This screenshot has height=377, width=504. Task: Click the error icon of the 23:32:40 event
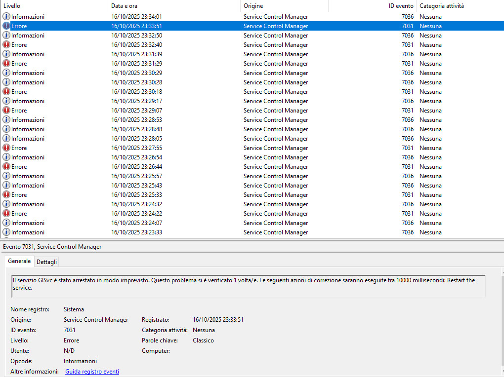6,45
